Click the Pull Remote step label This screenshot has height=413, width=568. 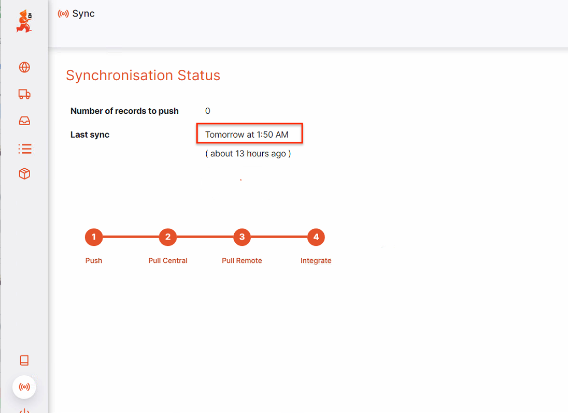coord(242,260)
